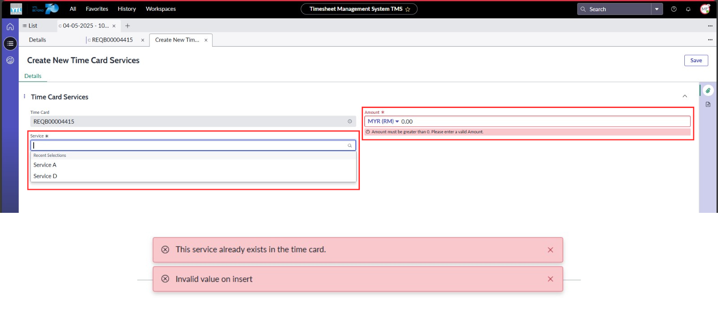Screen dimensions: 718x328
Task: Add a new tab with plus
Action: [127, 26]
